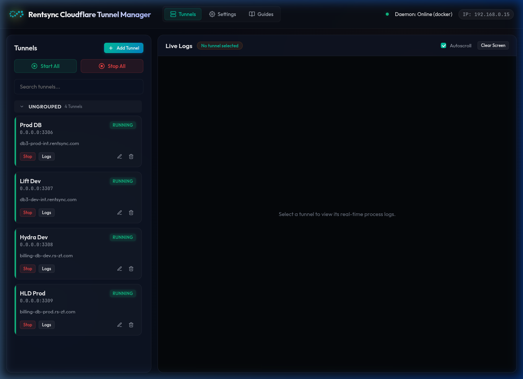View Logs for HLD Prod tunnel
Viewport: 523px width, 379px height.
pos(47,325)
